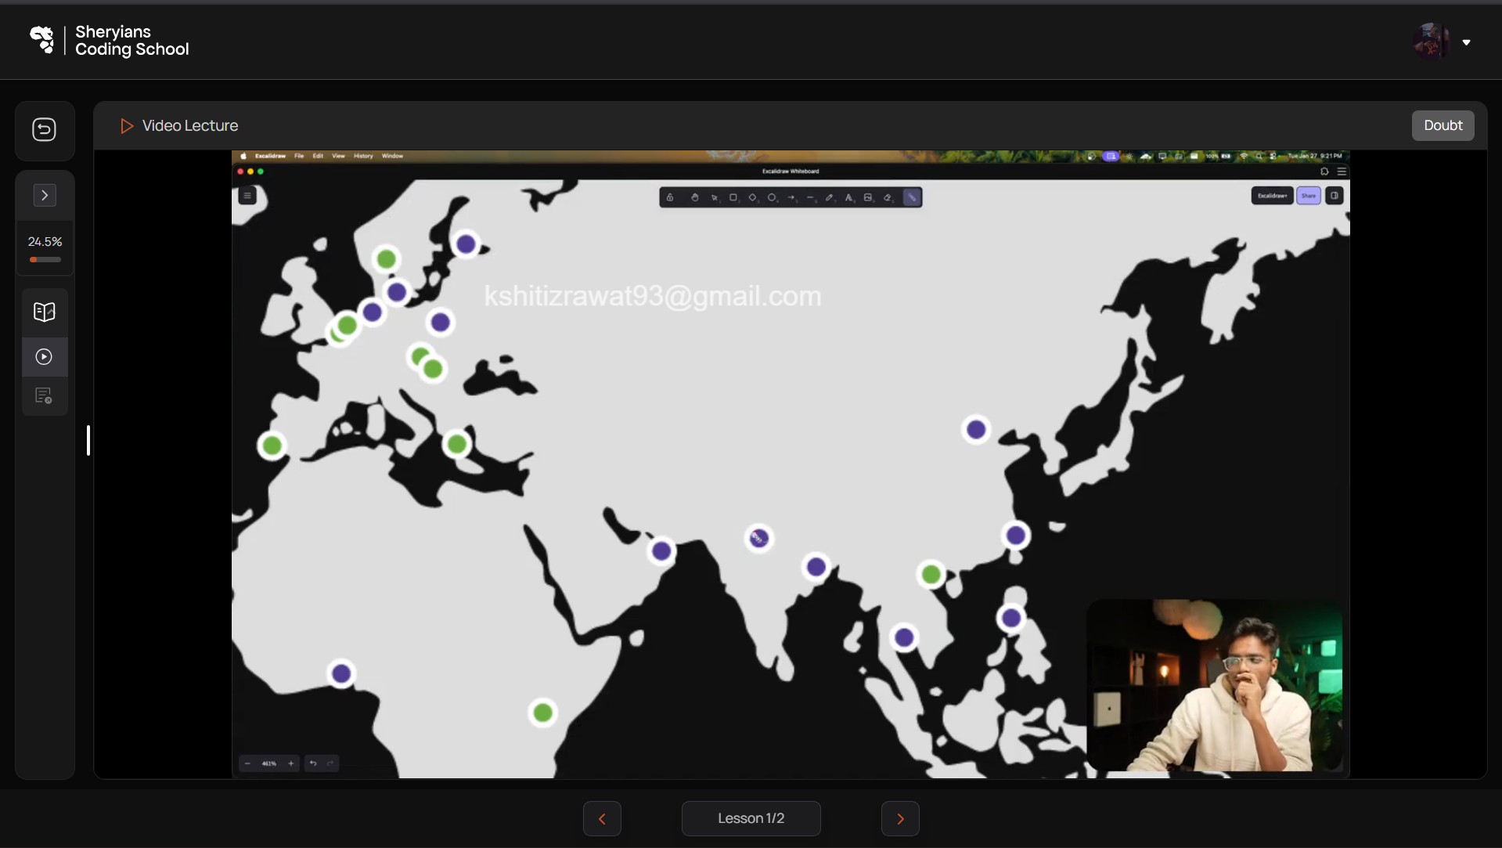This screenshot has width=1502, height=848.
Task: Click the Excalidraw+ button
Action: click(x=1272, y=196)
